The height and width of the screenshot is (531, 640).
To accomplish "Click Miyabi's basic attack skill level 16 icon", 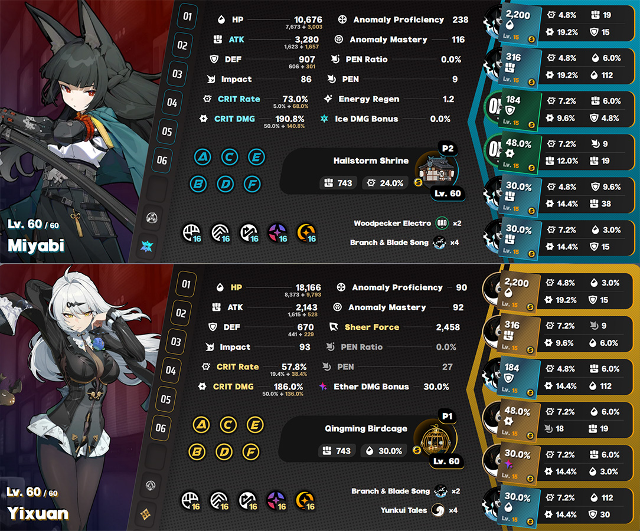I will (191, 233).
